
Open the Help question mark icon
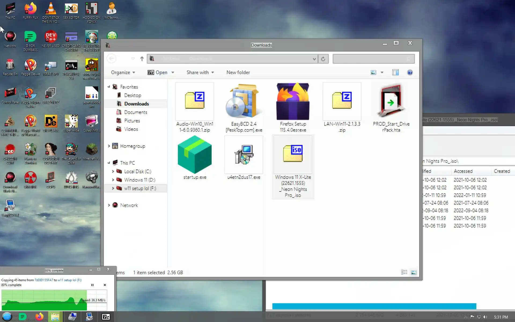410,72
